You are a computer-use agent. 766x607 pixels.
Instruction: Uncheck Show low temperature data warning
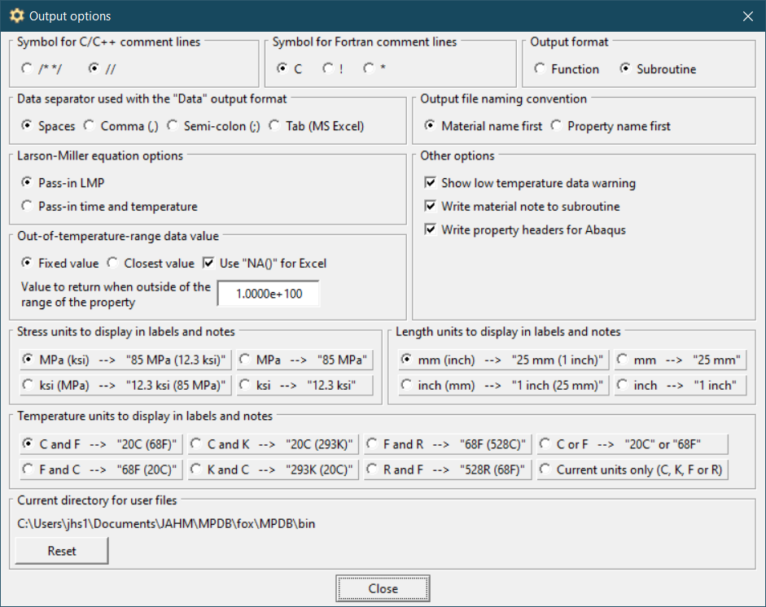click(x=431, y=183)
